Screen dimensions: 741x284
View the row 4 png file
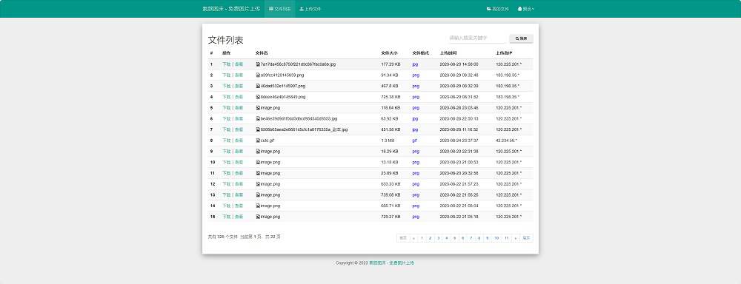(x=239, y=97)
